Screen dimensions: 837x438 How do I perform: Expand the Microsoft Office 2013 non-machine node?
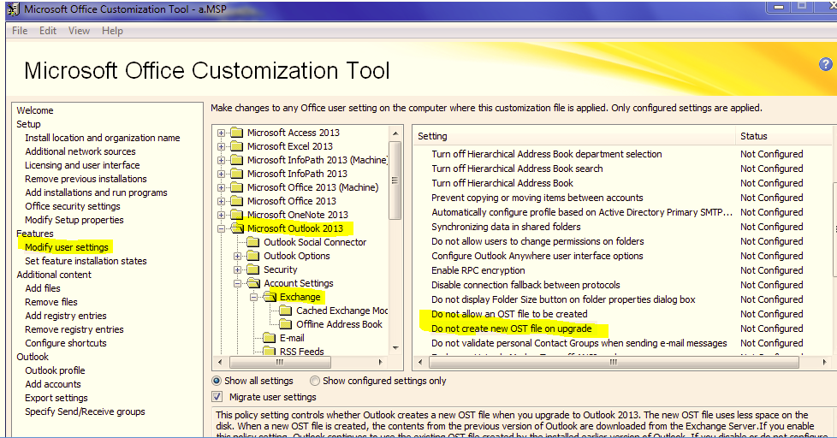(221, 202)
